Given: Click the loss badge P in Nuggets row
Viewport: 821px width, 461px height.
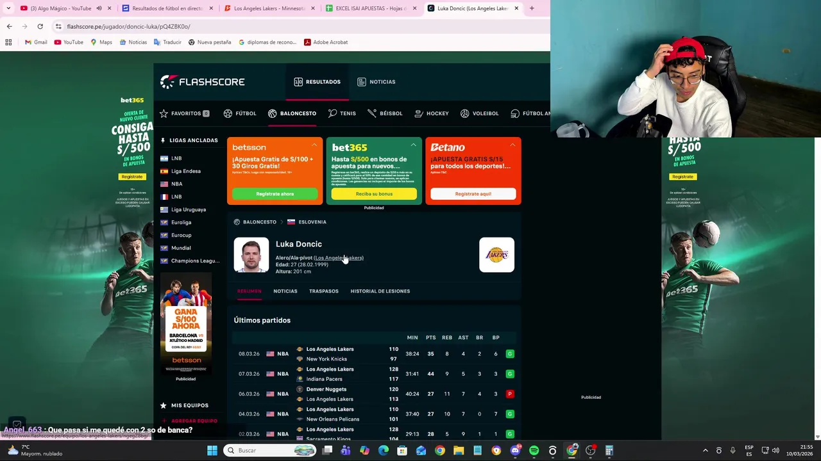Looking at the screenshot, I should (510, 394).
